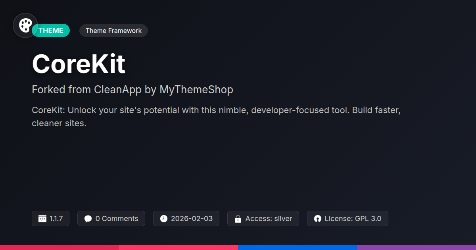Image resolution: width=476 pixels, height=250 pixels.
Task: Click the clock date icon
Action: click(x=164, y=219)
